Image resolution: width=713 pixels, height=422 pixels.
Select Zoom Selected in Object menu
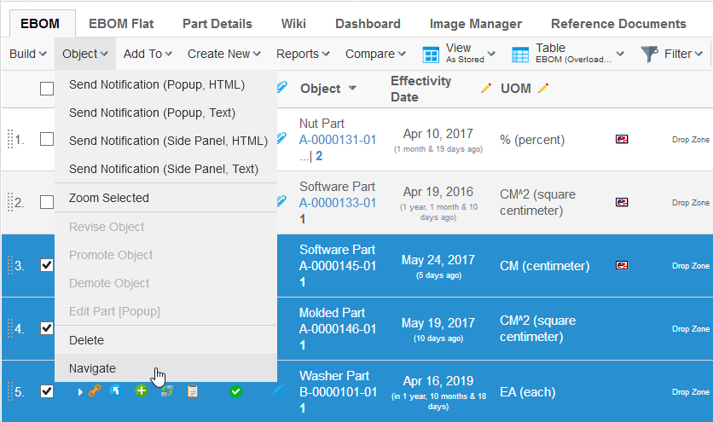click(x=108, y=198)
